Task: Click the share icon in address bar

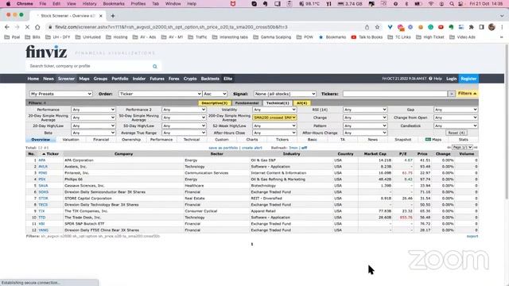Action: (367, 27)
